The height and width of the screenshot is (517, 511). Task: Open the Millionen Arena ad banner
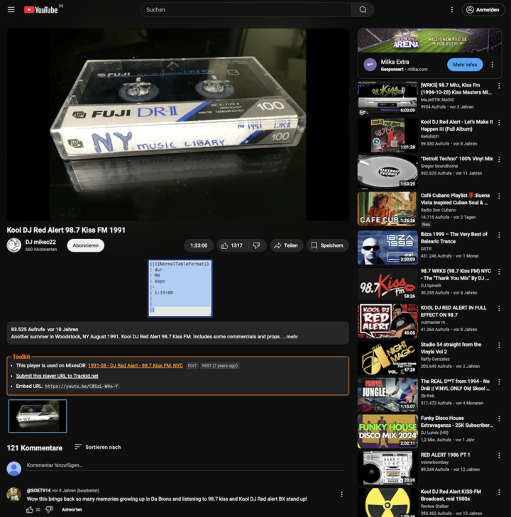(429, 40)
